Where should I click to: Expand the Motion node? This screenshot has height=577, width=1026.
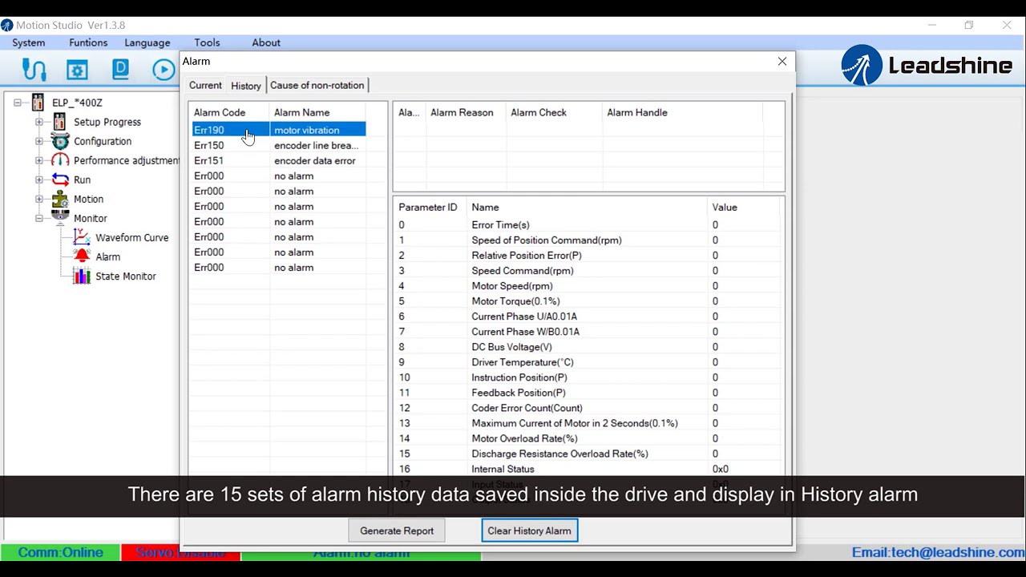pos(38,199)
